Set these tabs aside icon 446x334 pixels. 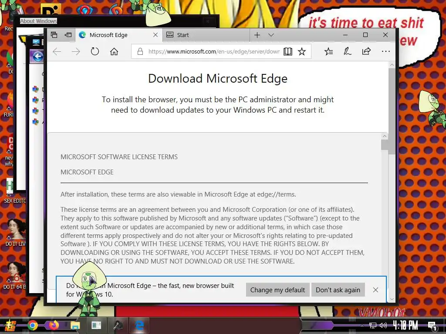[68, 35]
